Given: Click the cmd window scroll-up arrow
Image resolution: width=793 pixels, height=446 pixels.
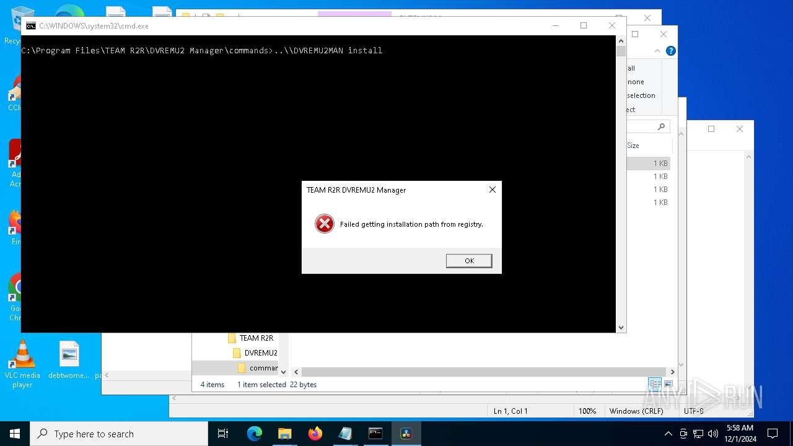Looking at the screenshot, I should click(x=621, y=40).
